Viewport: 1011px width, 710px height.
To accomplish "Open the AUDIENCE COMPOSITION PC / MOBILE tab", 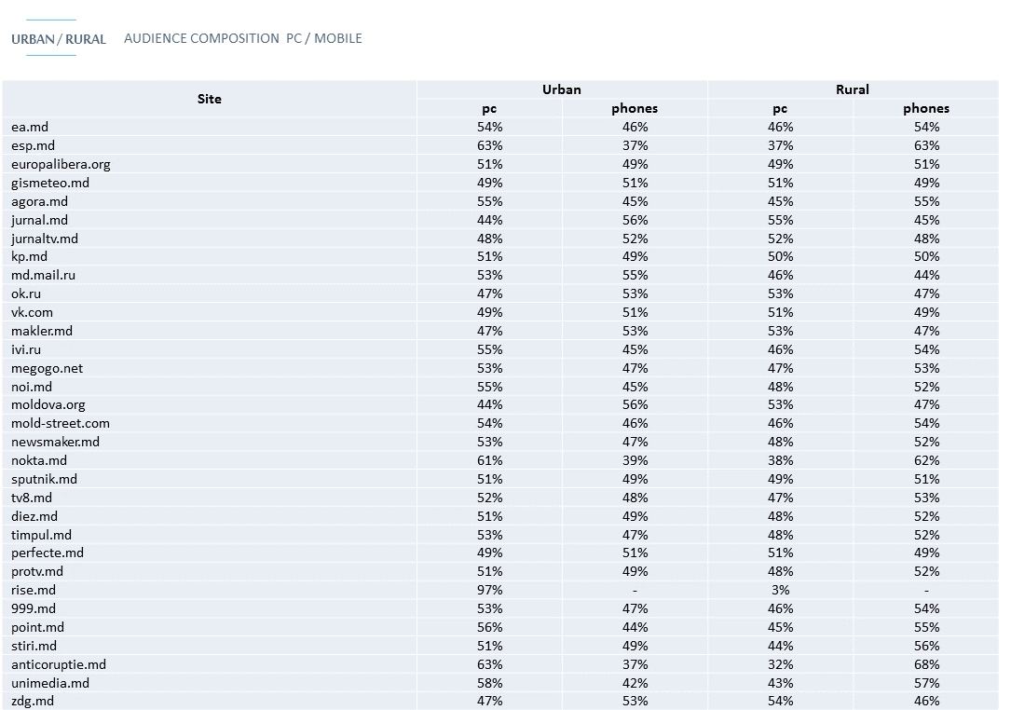I will (243, 38).
